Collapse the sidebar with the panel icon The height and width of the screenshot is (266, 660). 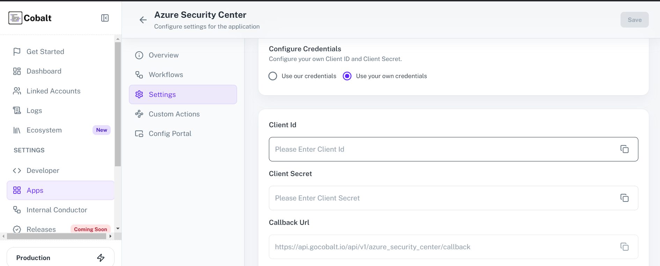pos(105,18)
